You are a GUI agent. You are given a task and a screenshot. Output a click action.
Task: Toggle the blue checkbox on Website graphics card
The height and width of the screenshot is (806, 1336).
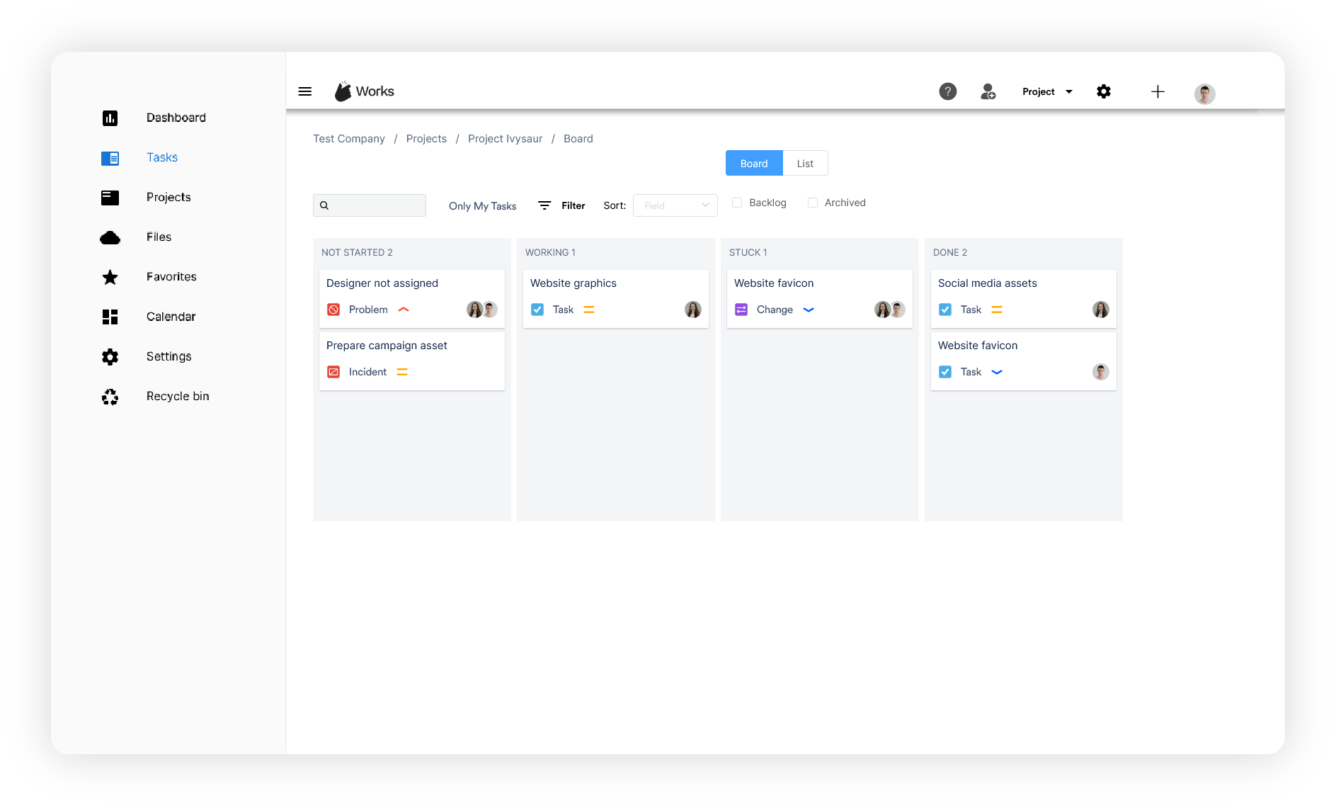[x=537, y=310]
